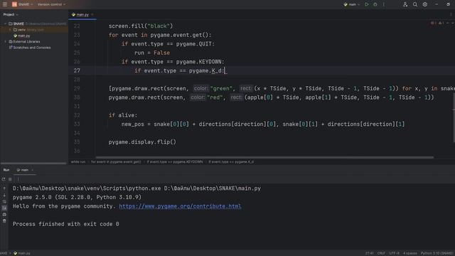This screenshot has height=256, width=455.
Task: Open the main hamburger menu
Action: [x=5, y=4]
